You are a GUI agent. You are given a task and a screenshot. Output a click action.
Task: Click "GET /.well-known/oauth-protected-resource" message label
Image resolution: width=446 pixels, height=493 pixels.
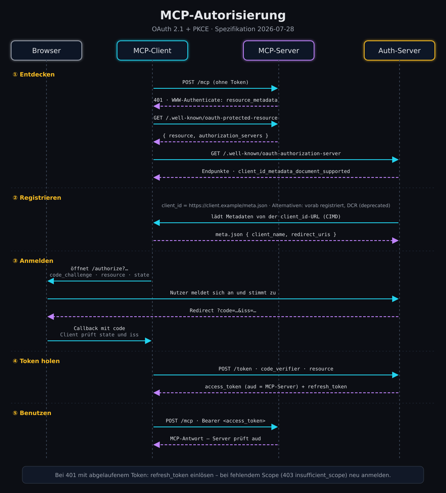216,118
